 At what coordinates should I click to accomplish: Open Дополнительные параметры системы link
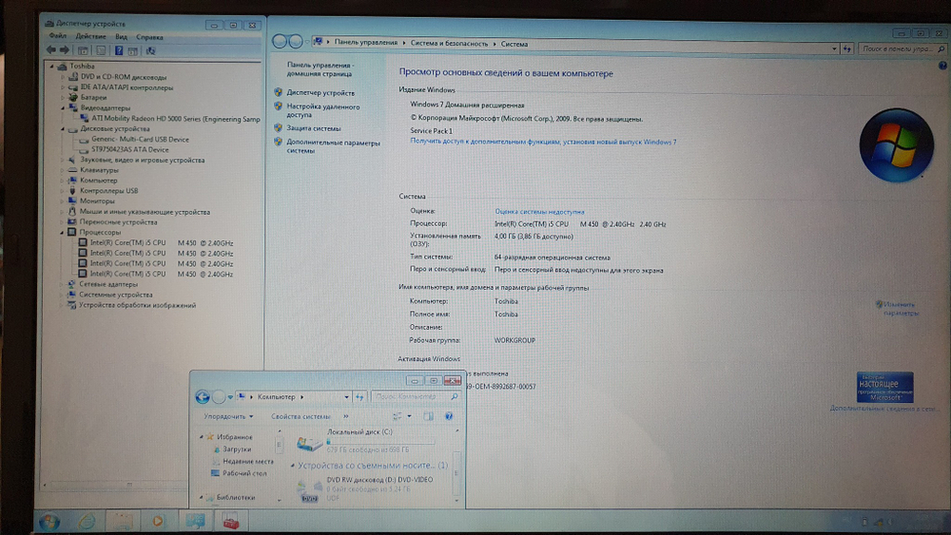(333, 146)
